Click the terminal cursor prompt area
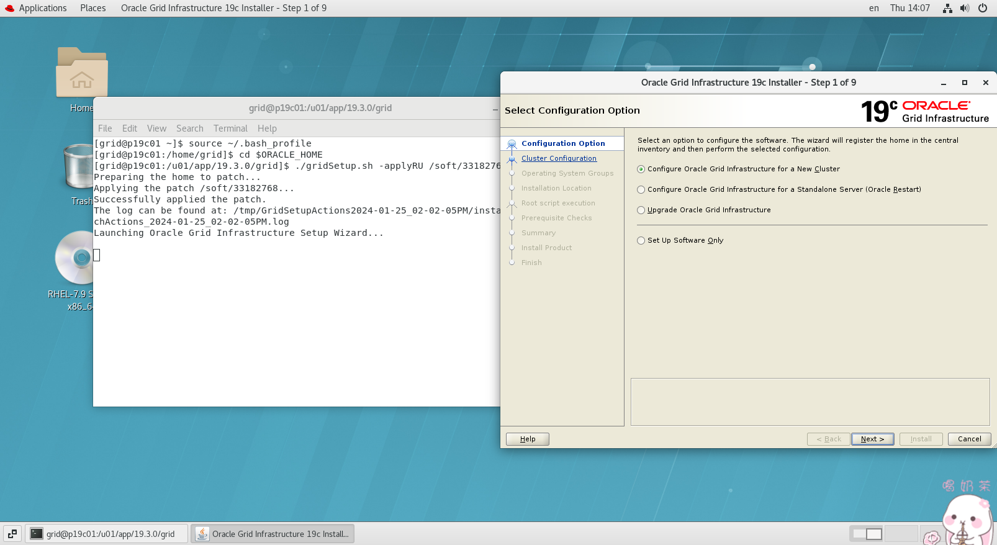The image size is (997, 545). click(96, 255)
